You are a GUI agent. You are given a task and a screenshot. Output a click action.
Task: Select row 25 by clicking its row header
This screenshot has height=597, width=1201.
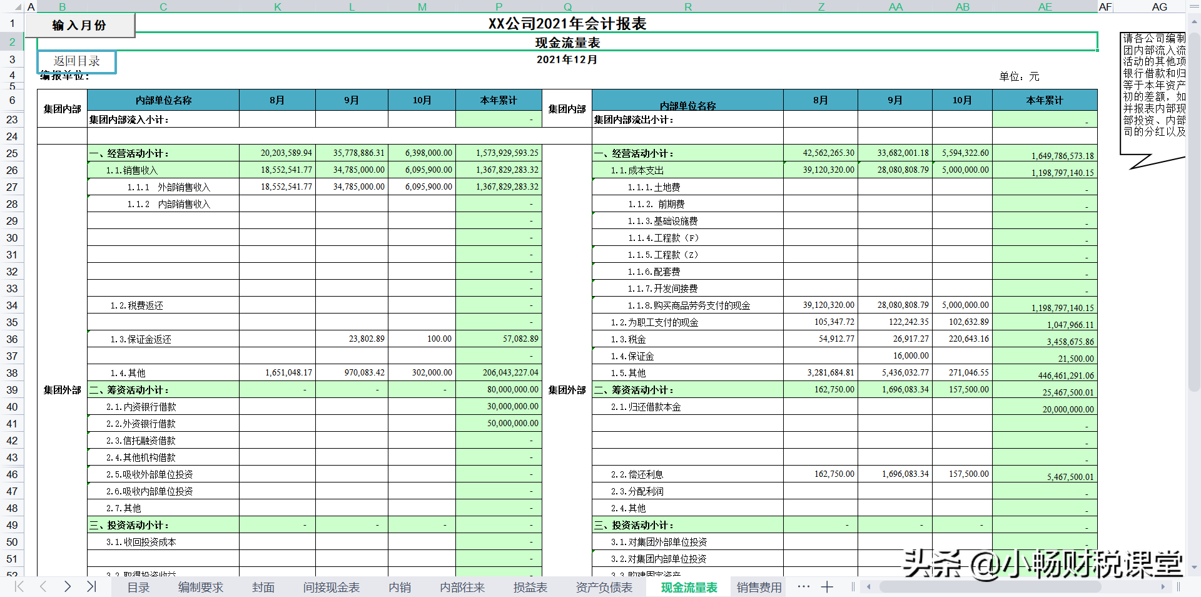(x=13, y=153)
